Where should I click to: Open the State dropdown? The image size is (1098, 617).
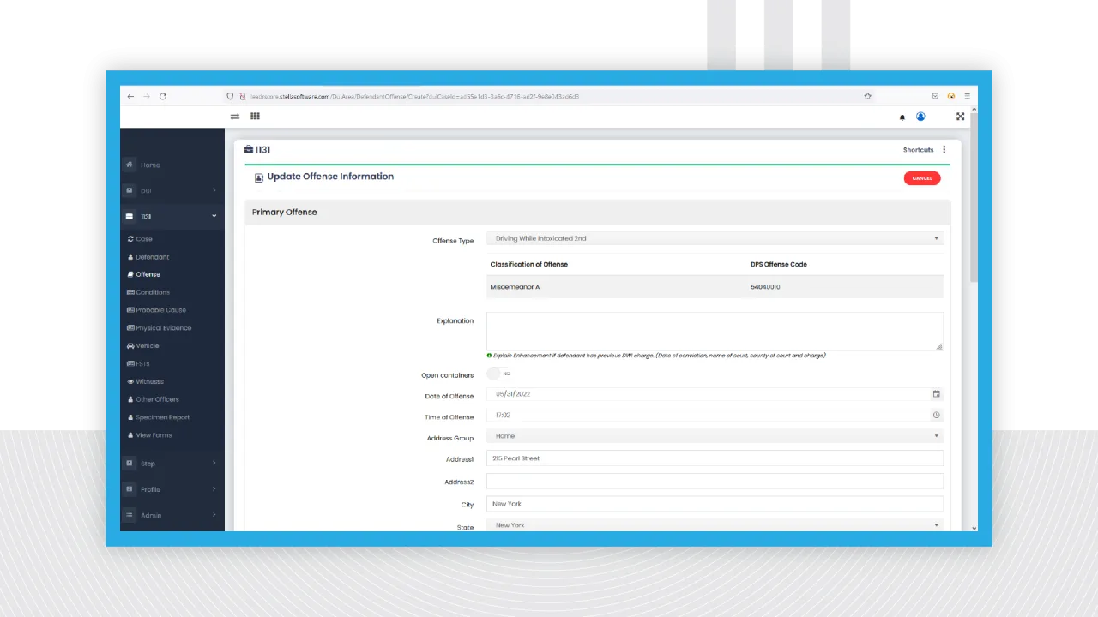(x=715, y=524)
